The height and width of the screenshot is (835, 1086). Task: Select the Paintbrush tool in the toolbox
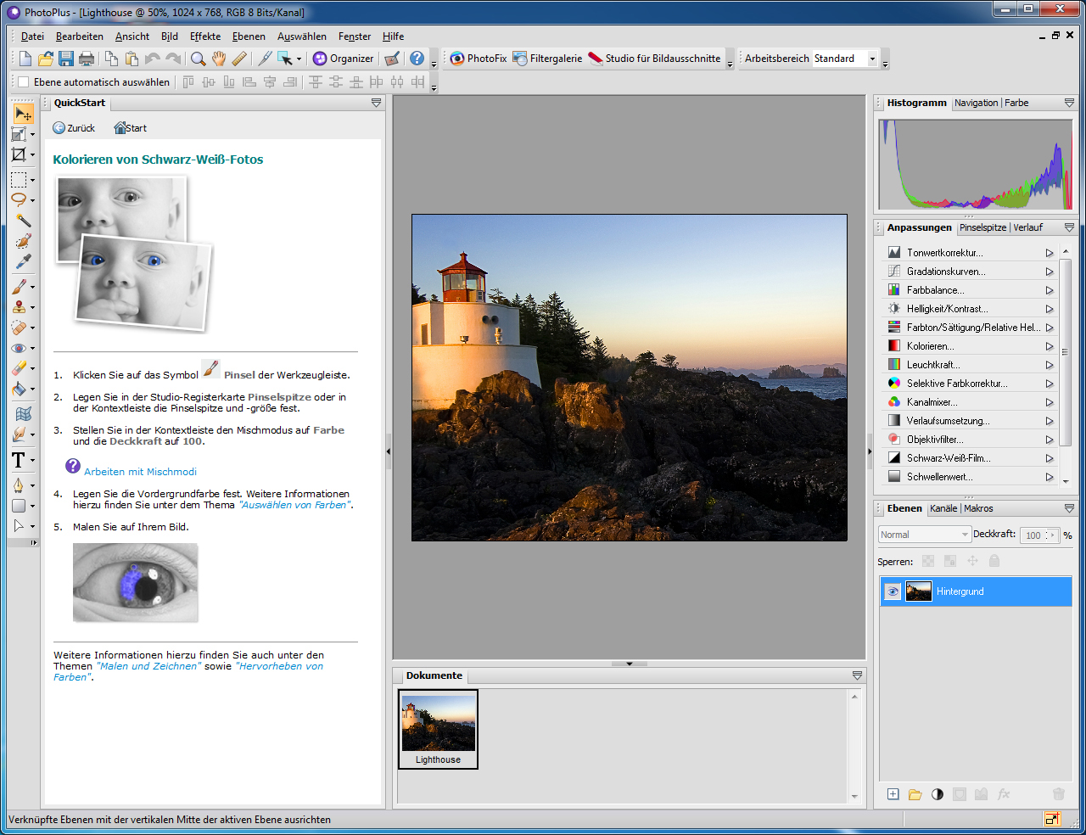click(x=19, y=287)
